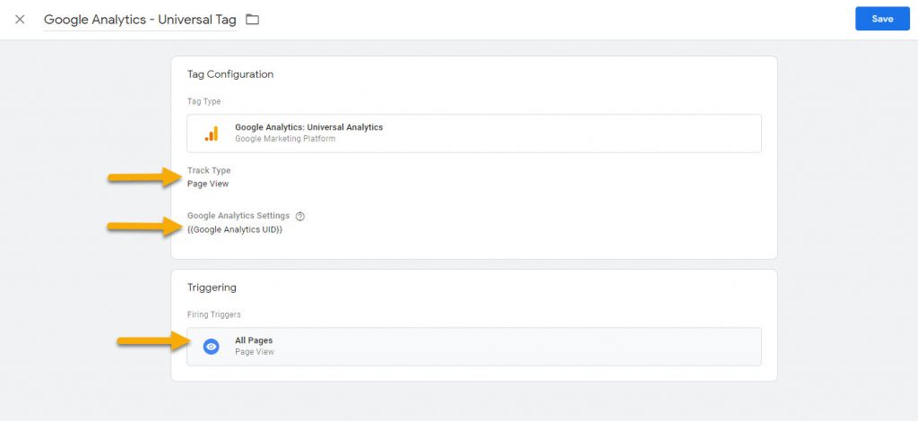Open the All Pages firing trigger
The width and height of the screenshot is (918, 421).
tap(474, 347)
